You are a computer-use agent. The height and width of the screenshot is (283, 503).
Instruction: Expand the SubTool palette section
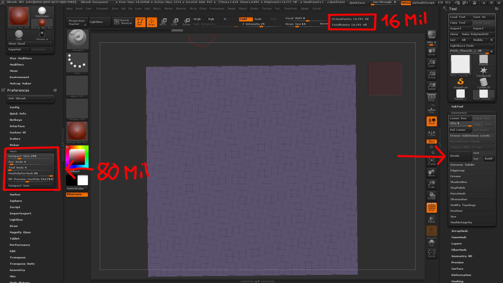point(457,107)
